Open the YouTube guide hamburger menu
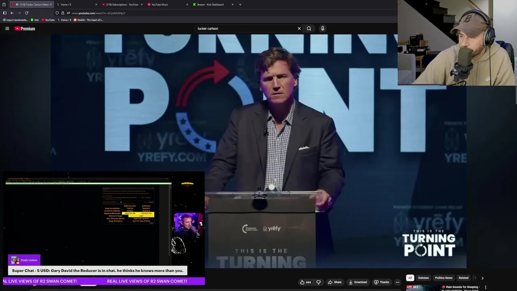Image resolution: width=517 pixels, height=291 pixels. coord(7,29)
